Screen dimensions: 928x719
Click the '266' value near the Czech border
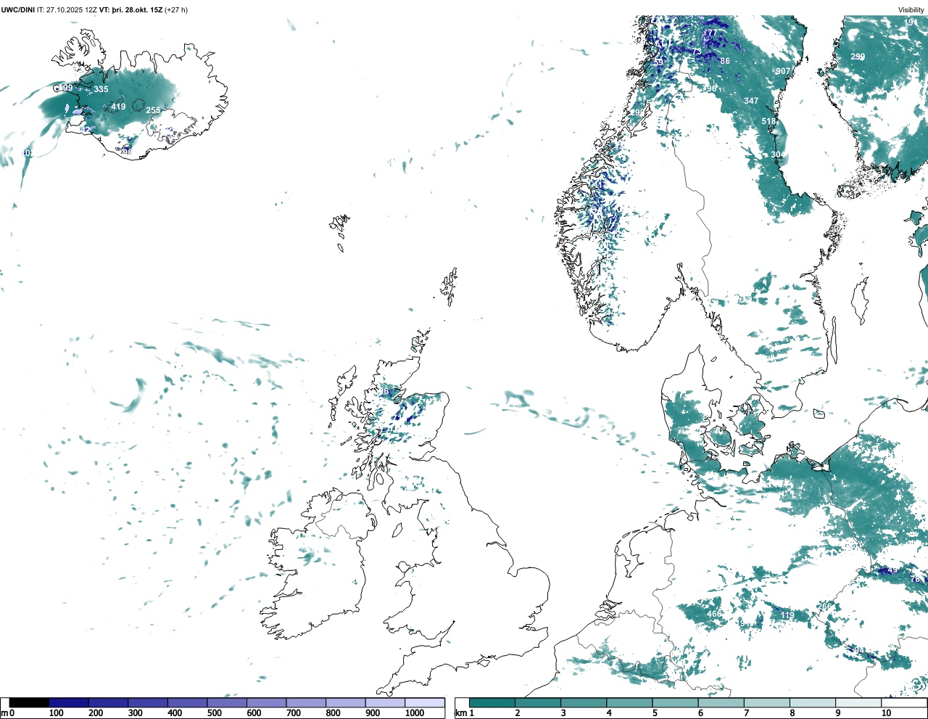825,607
